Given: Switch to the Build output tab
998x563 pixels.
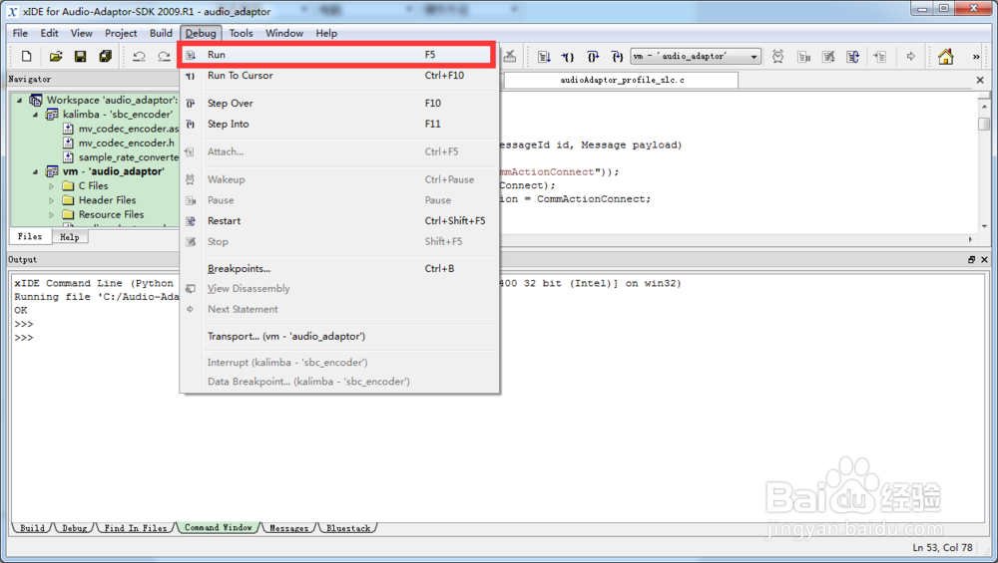Looking at the screenshot, I should 33,528.
